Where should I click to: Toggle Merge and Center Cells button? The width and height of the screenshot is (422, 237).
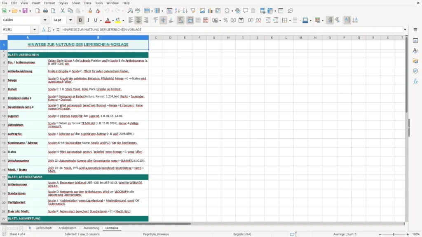pos(190,20)
